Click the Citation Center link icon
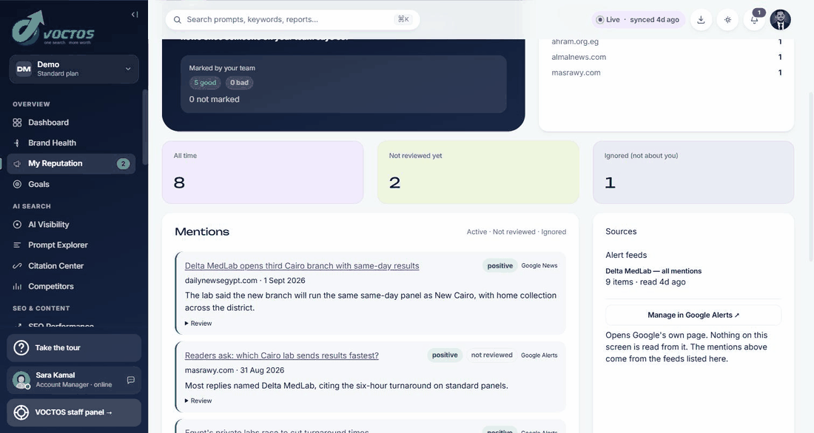Screen dimensions: 814x433 point(17,265)
